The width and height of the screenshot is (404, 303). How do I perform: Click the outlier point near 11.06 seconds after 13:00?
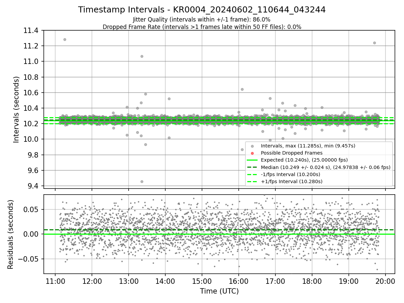coord(142,56)
